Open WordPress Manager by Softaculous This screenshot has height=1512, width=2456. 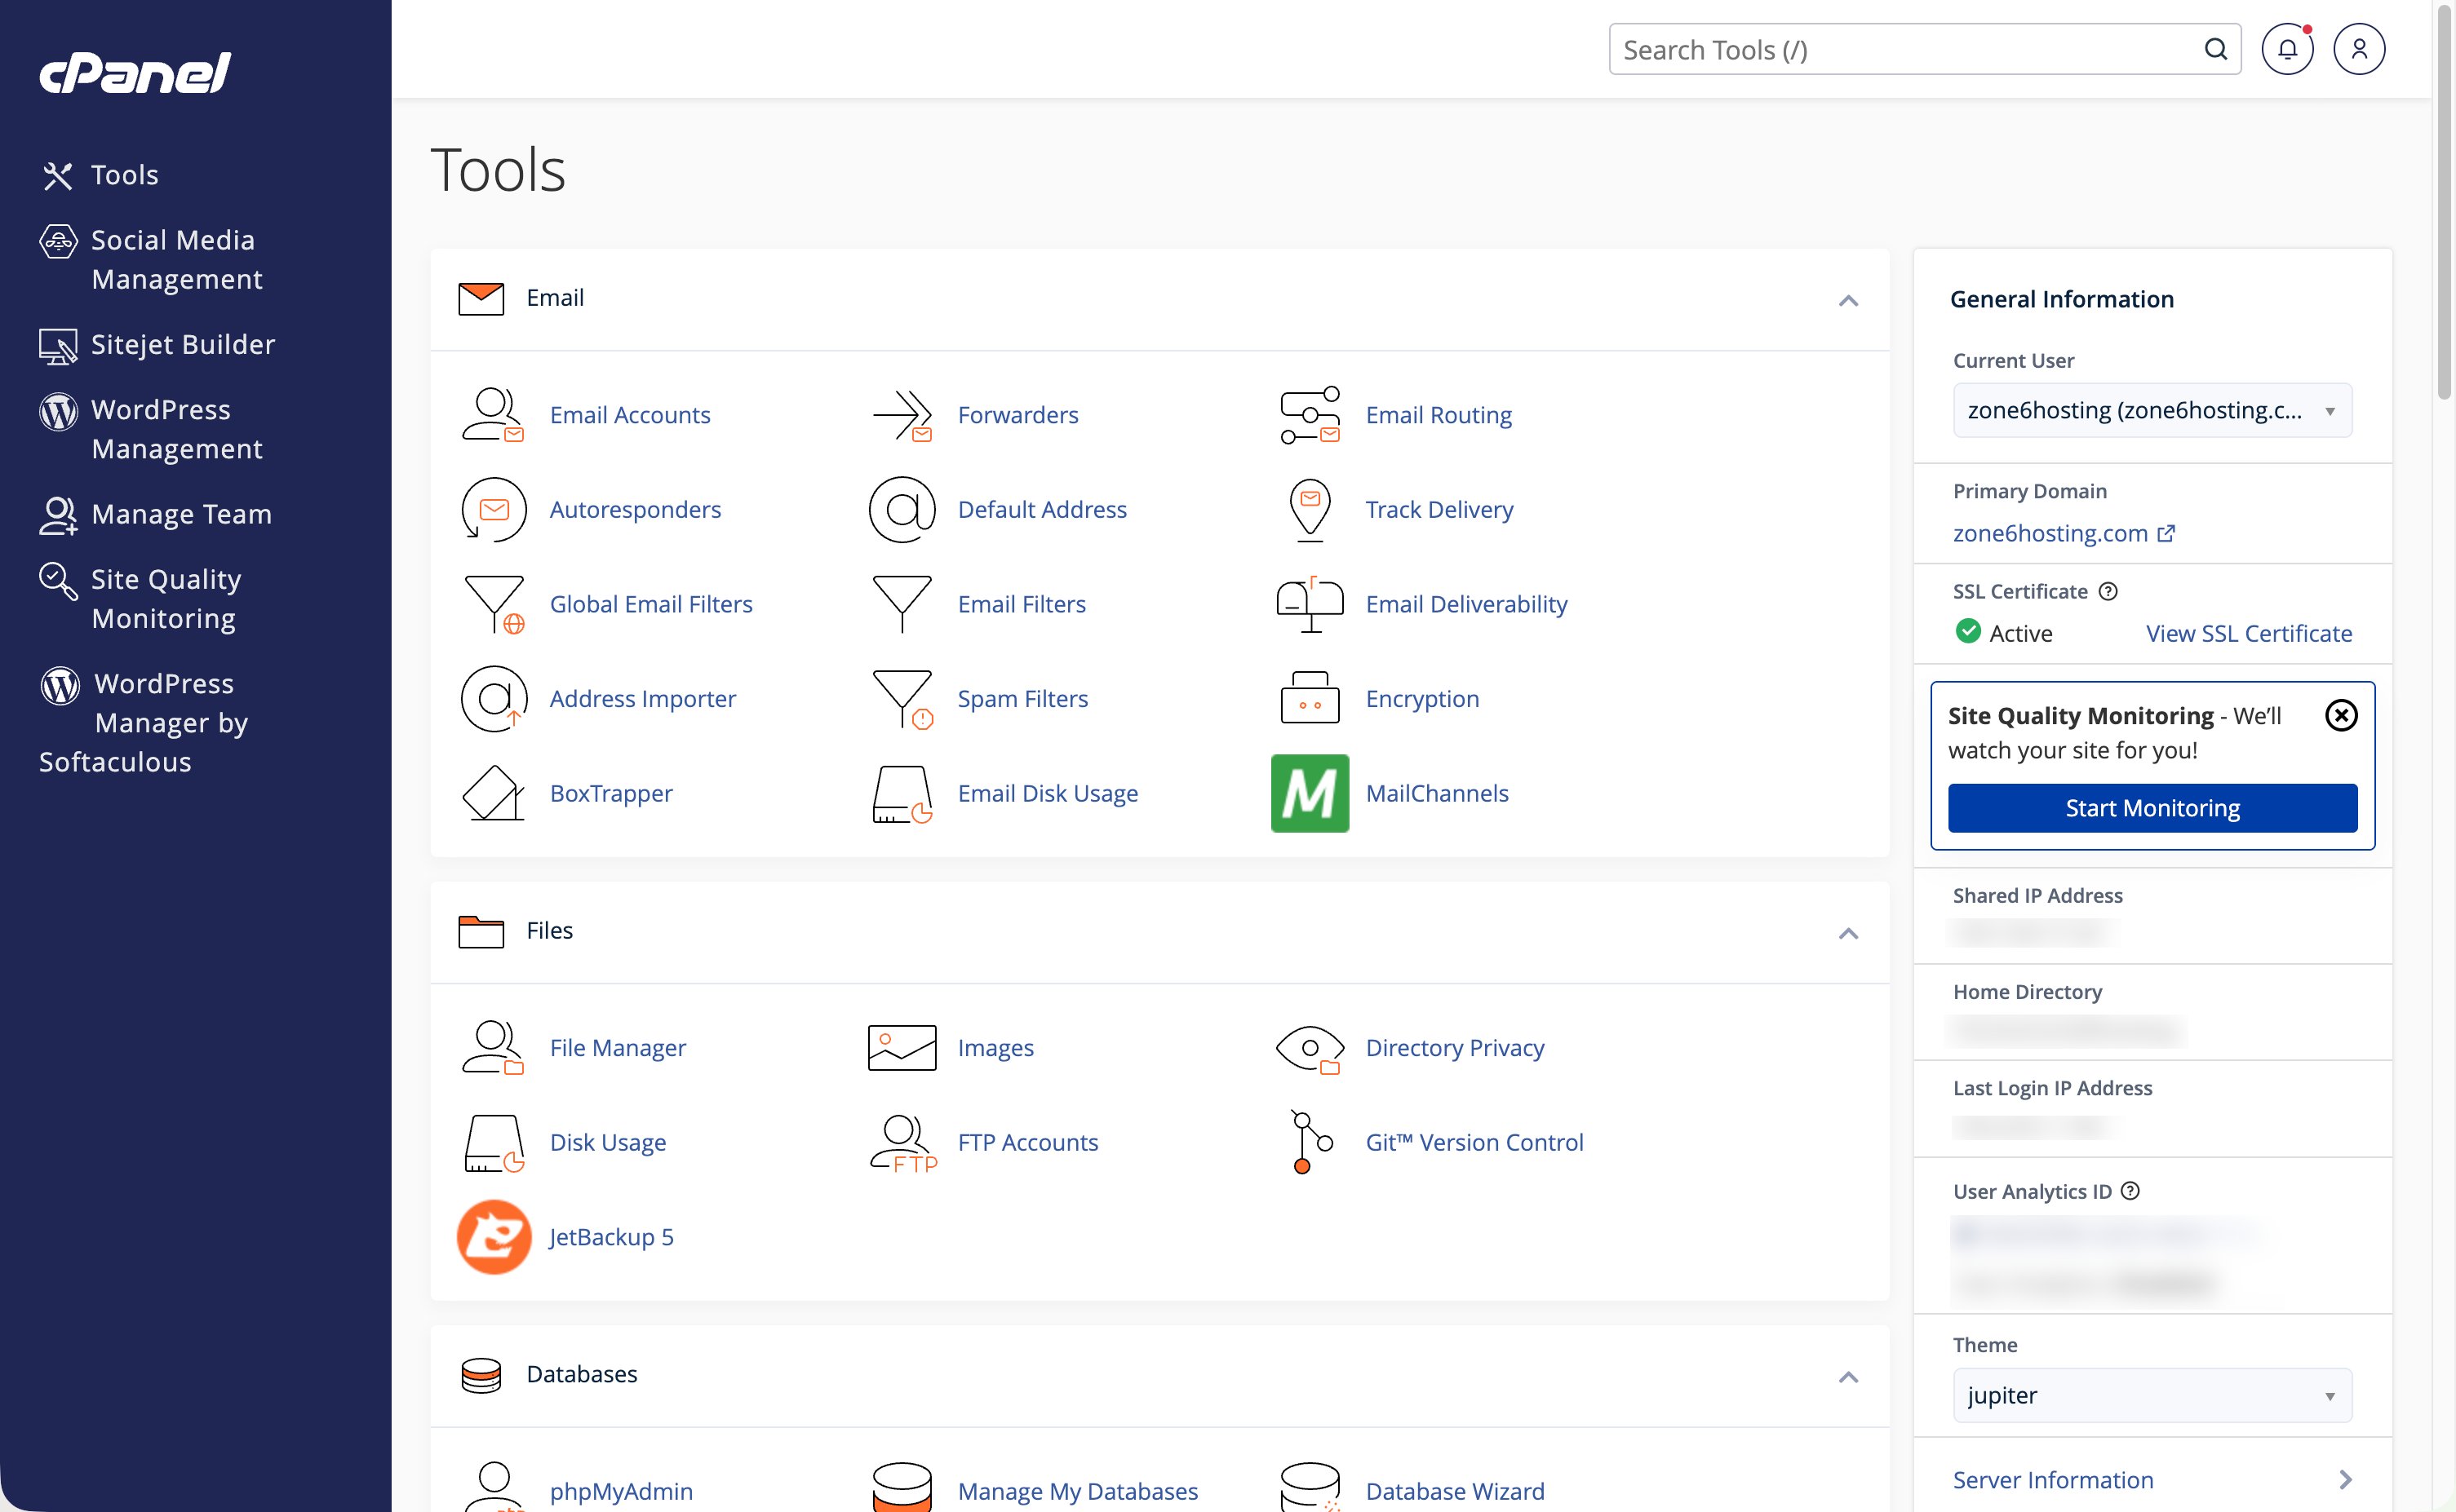[x=144, y=722]
